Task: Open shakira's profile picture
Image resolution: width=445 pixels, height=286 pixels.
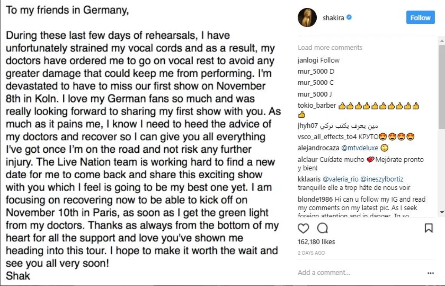Action: 307,17
